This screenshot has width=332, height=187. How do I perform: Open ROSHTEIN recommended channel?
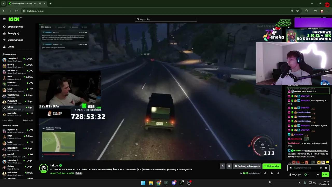[x=18, y=149]
